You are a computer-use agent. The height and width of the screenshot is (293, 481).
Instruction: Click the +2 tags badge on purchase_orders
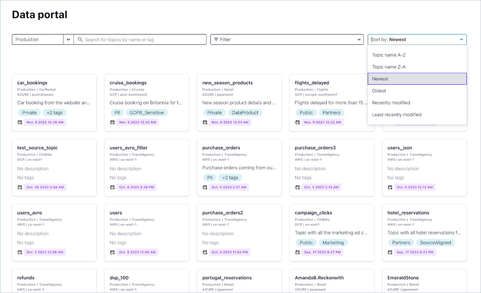click(x=230, y=177)
